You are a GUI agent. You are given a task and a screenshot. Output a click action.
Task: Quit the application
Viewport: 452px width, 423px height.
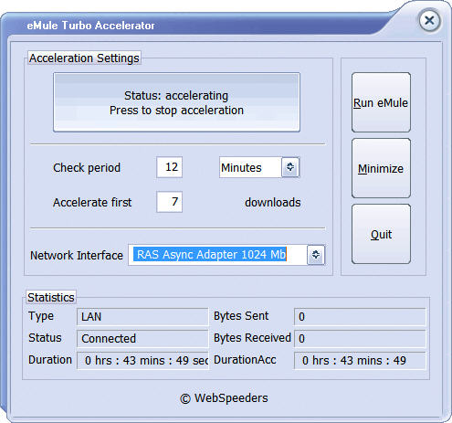coord(381,234)
